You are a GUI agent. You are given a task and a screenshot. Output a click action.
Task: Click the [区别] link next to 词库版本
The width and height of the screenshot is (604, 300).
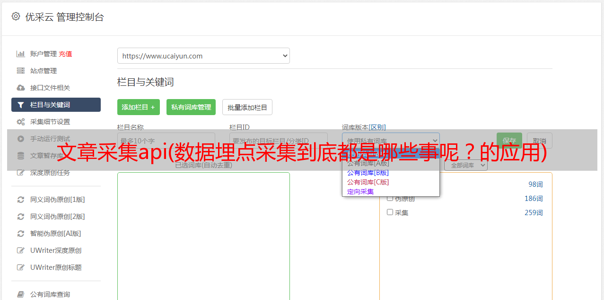pos(377,127)
